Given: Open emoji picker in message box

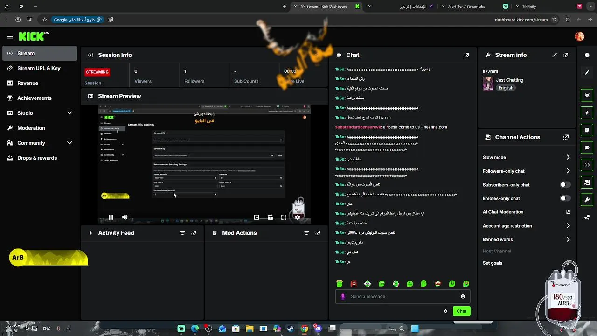Looking at the screenshot, I should 463,296.
